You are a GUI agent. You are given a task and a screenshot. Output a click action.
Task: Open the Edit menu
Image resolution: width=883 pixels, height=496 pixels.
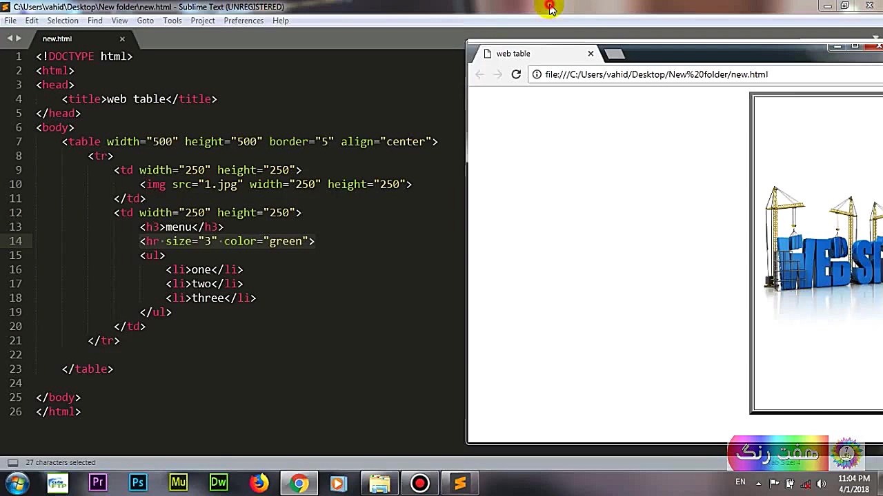[32, 21]
